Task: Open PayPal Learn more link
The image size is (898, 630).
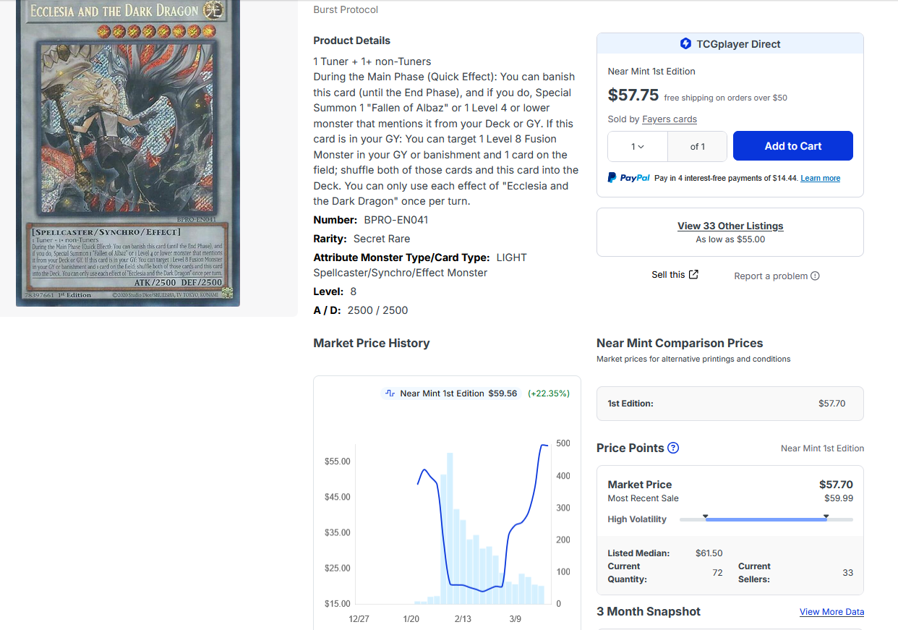Action: click(x=820, y=178)
